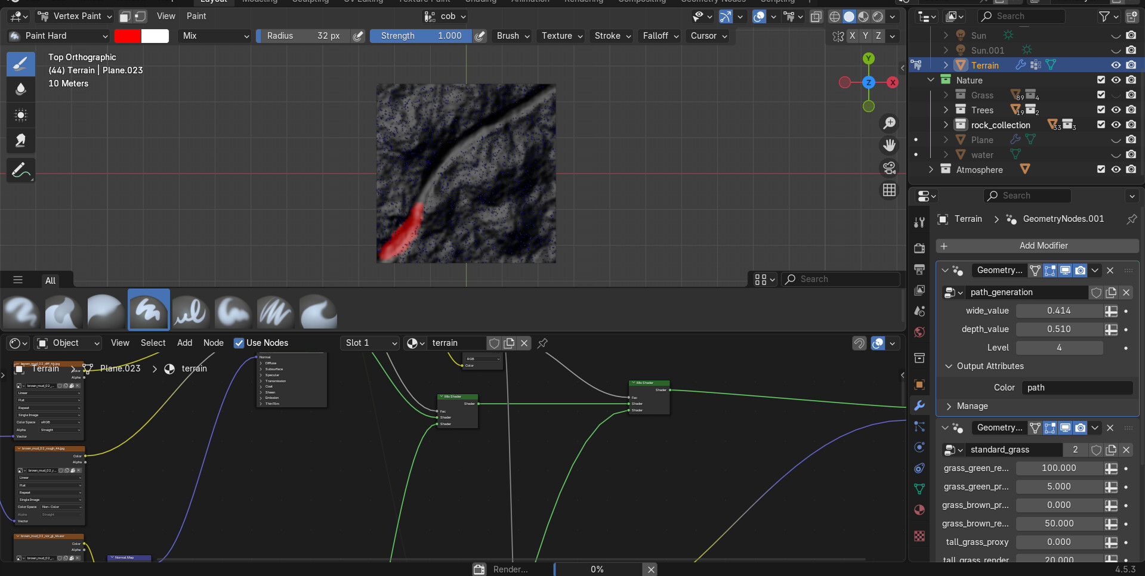Exclude Nature collection via its checkbox
The width and height of the screenshot is (1145, 576).
click(1101, 80)
